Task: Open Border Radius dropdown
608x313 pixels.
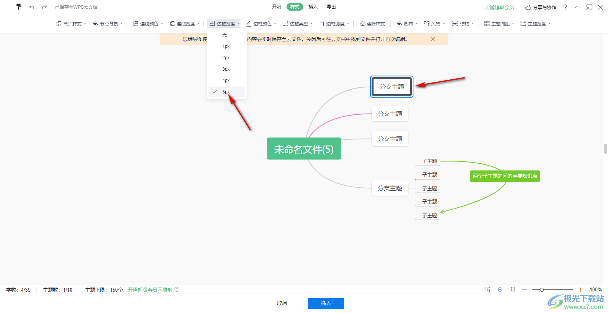Action: point(334,24)
